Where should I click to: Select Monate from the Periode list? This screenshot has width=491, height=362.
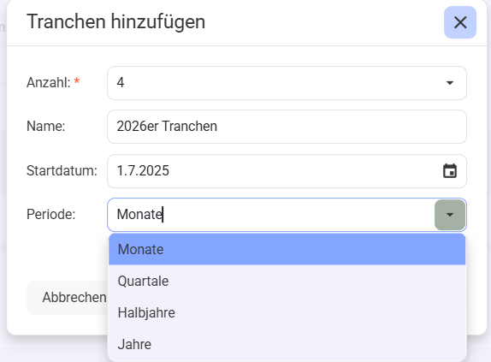[x=287, y=249]
